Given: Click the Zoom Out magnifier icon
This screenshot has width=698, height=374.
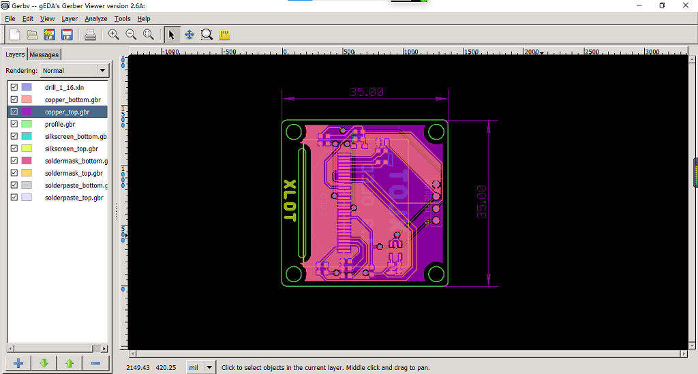Looking at the screenshot, I should 131,35.
